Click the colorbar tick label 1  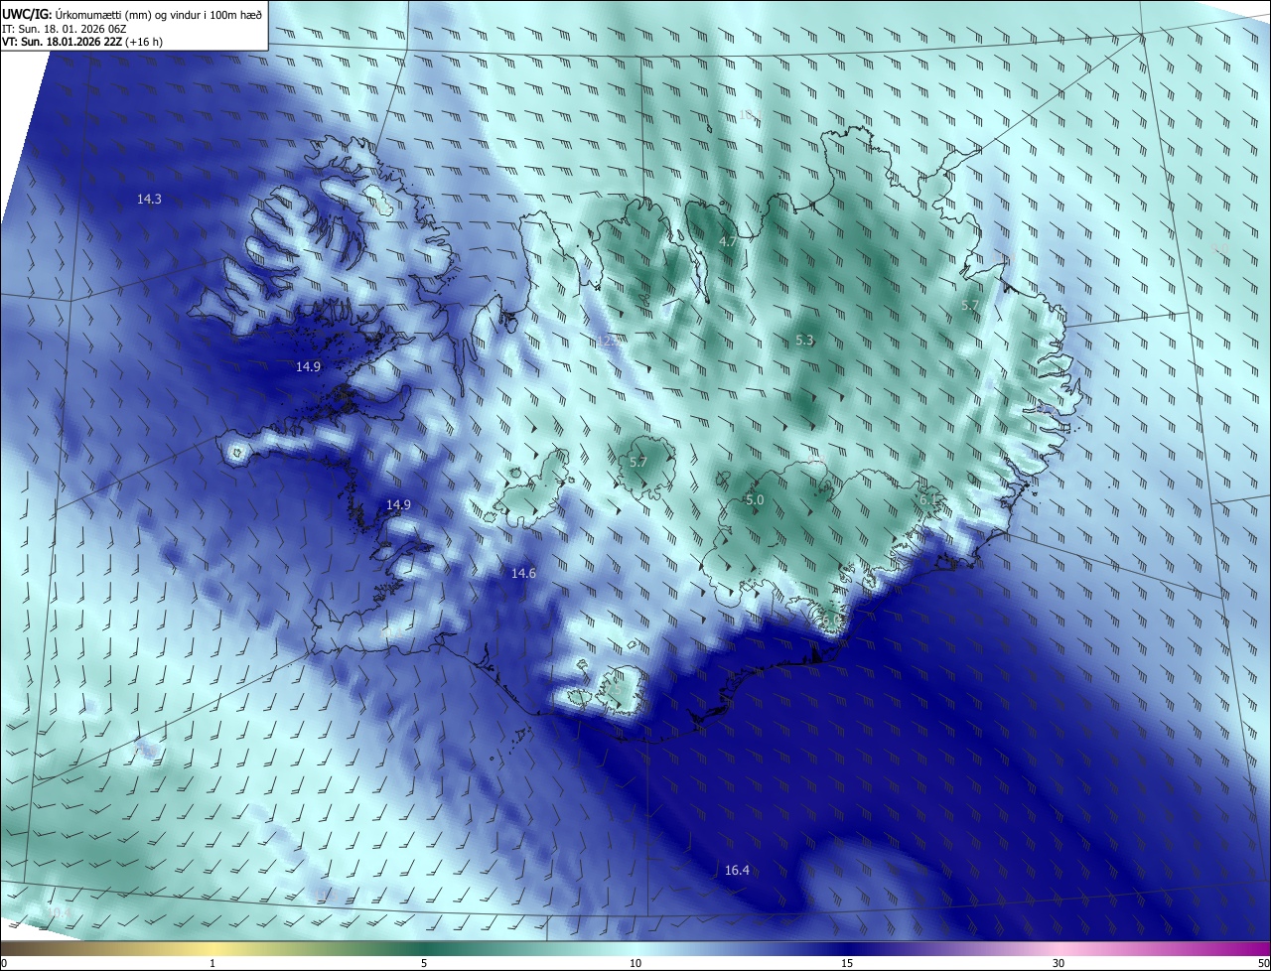tap(212, 963)
